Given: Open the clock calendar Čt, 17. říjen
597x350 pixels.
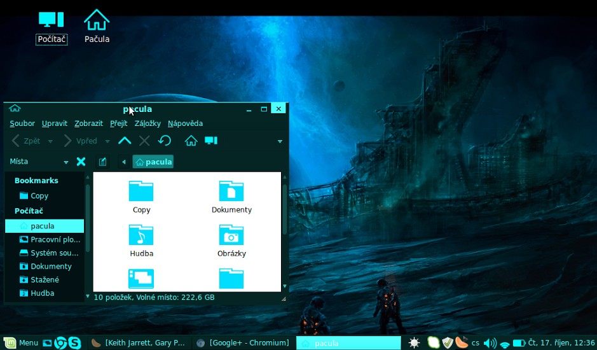Looking at the screenshot, I should point(561,343).
